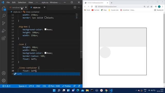
Task: Open the YouTube bookmark
Action: pos(95,10)
